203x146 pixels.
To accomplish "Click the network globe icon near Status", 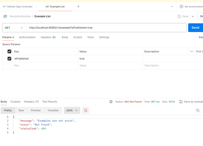I will pos(111,102).
